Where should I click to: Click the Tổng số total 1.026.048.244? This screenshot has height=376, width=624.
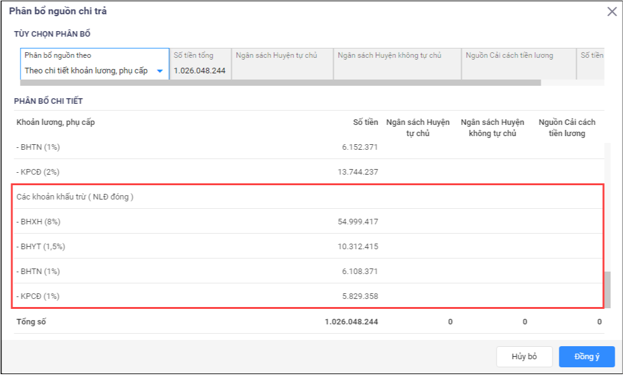click(x=351, y=321)
